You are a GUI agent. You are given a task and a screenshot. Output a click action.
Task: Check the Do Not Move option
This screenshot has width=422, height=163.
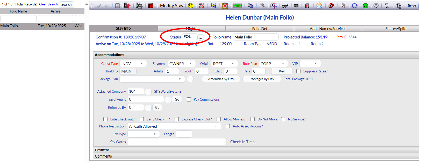click(253, 119)
